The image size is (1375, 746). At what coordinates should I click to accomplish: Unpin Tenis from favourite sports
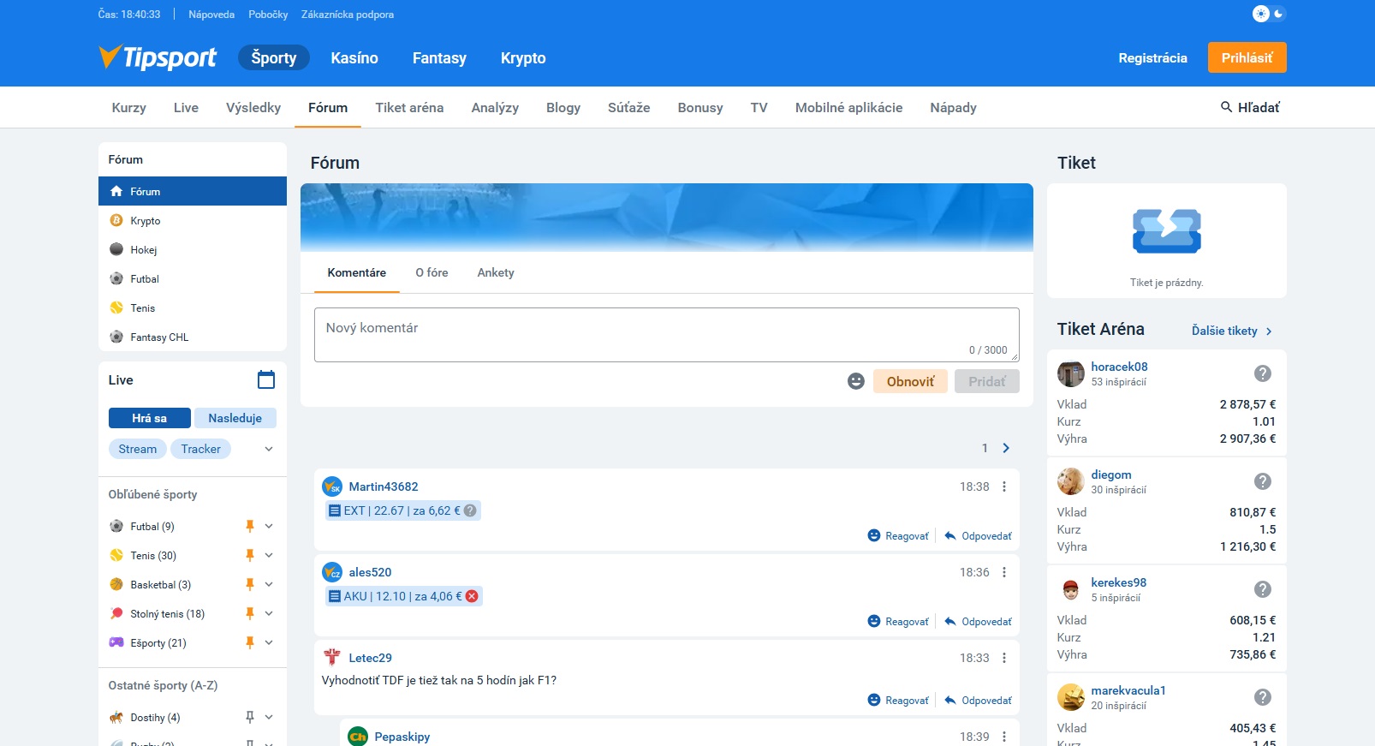pos(250,555)
